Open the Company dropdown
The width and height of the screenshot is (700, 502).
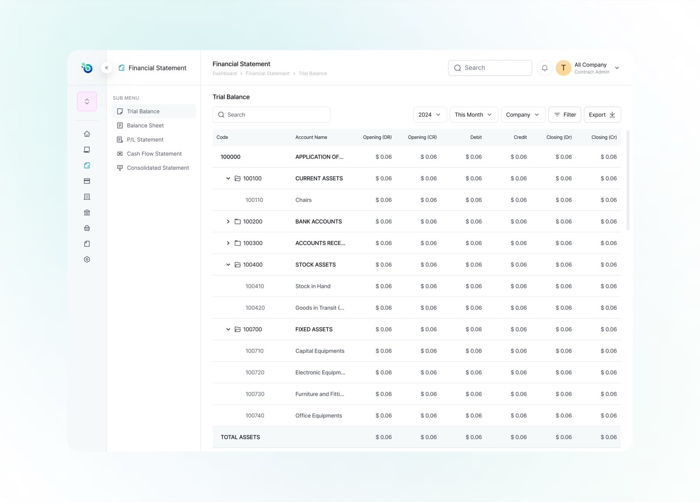point(523,114)
